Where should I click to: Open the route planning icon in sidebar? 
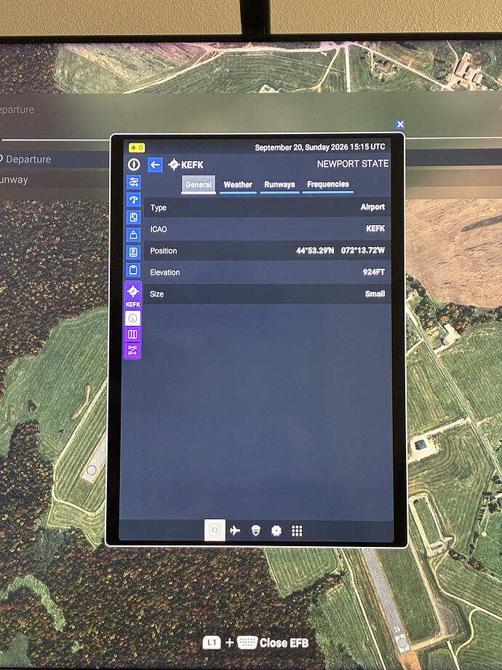coord(134,183)
